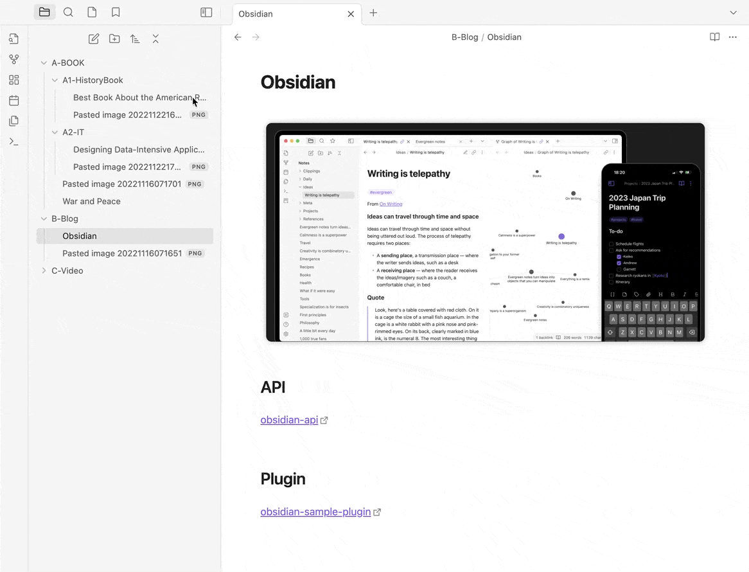
Task: Create a new folder
Action: coord(114,39)
